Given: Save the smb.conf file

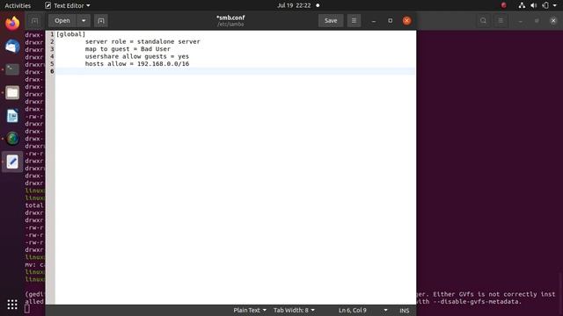Looking at the screenshot, I should [331, 21].
